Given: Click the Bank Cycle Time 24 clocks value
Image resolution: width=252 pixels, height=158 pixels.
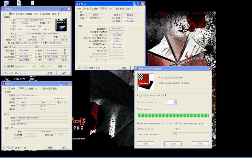Looking at the screenshot, I should pos(117,48).
